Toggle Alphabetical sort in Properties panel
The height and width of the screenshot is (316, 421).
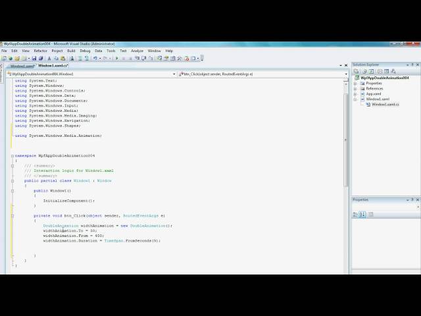click(362, 215)
